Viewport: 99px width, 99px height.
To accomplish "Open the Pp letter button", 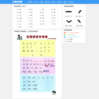I will tap(54, 18).
